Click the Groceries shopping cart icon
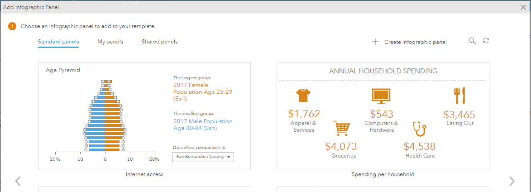Viewport: 531px width, 192px height. click(x=341, y=128)
